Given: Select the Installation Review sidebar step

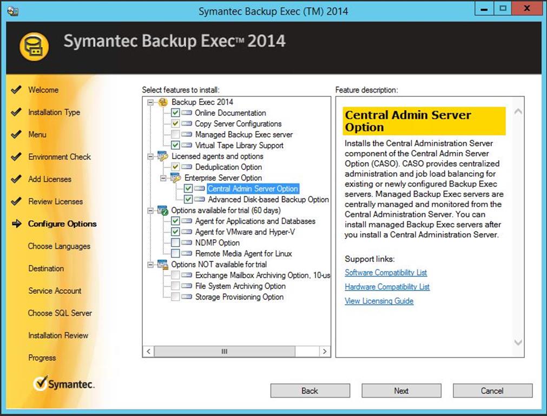Looking at the screenshot, I should [x=58, y=335].
